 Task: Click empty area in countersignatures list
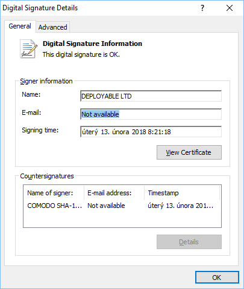click(122, 219)
